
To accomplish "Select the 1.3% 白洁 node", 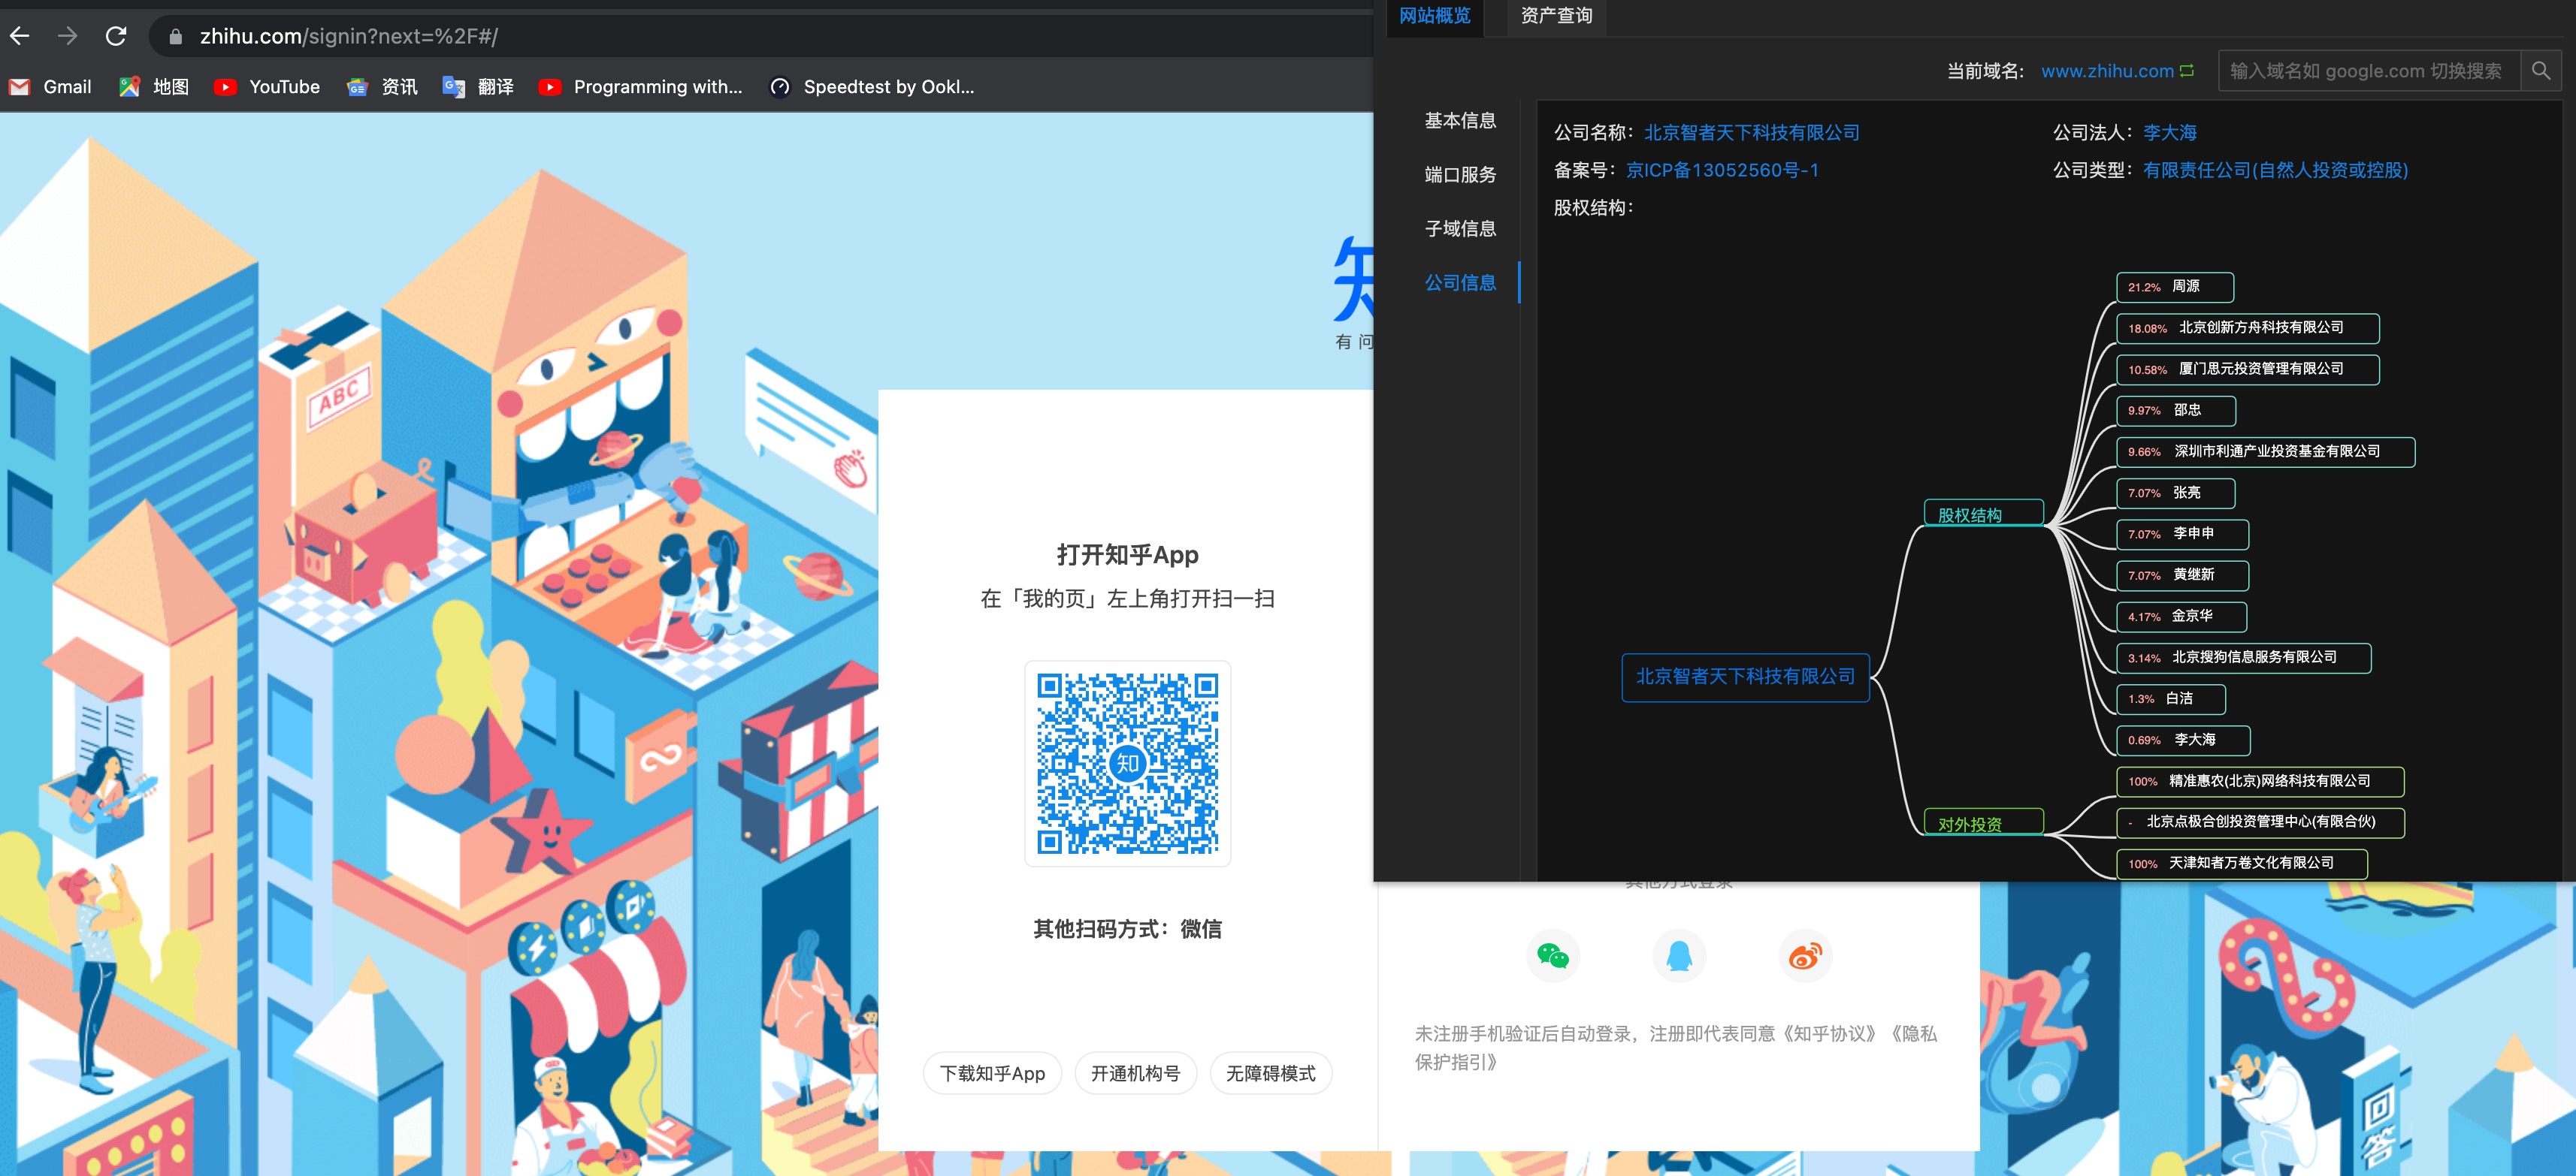I will [x=2170, y=698].
